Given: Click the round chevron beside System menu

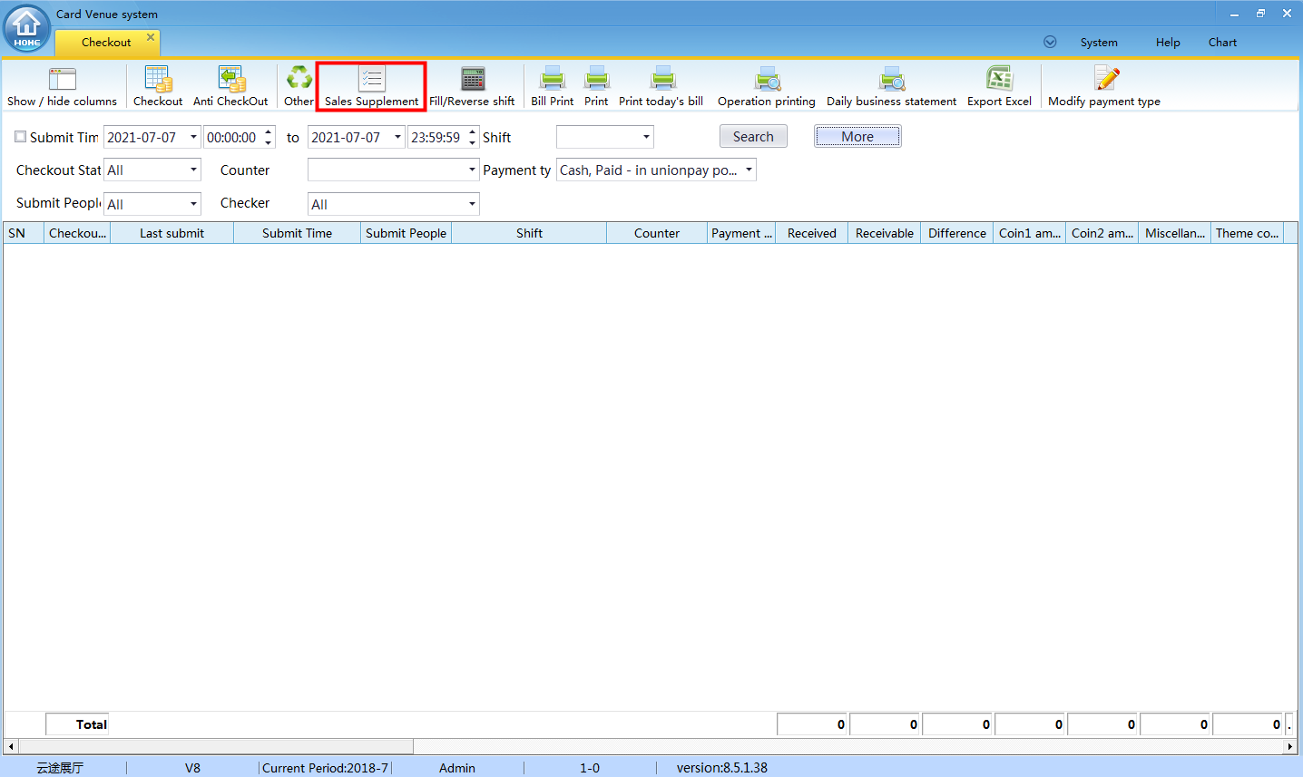Looking at the screenshot, I should click(x=1050, y=42).
